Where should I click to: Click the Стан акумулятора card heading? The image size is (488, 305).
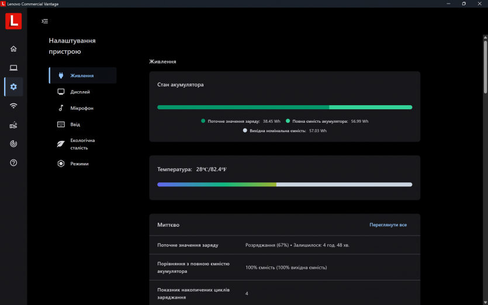[x=181, y=85]
